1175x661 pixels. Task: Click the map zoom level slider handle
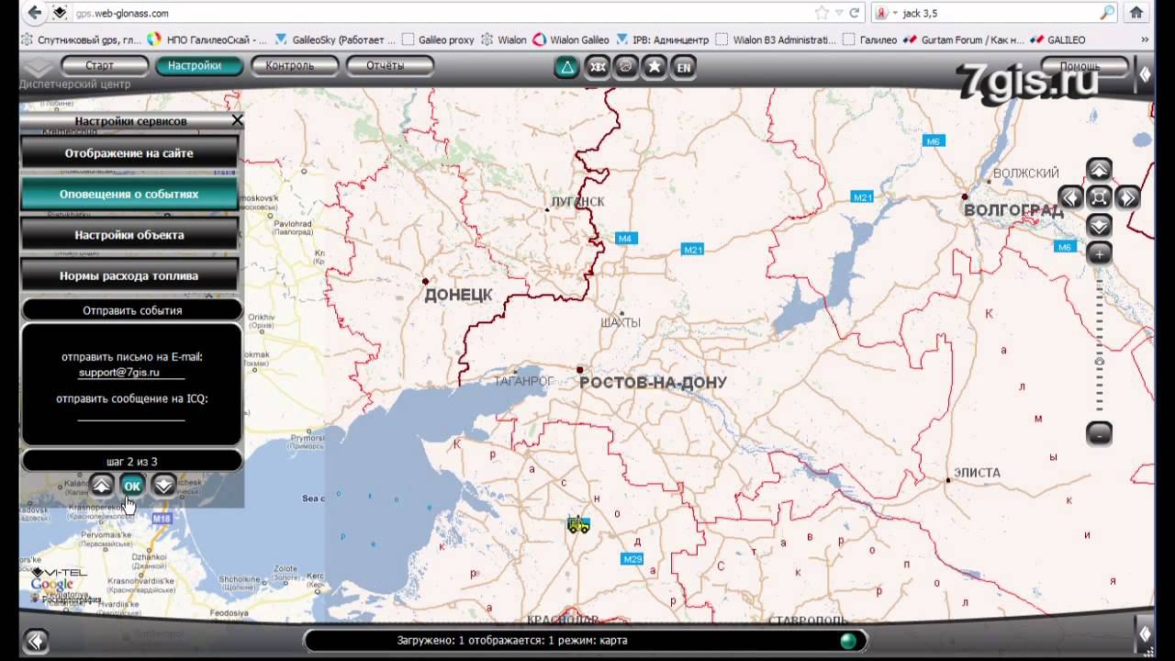coord(1099,362)
